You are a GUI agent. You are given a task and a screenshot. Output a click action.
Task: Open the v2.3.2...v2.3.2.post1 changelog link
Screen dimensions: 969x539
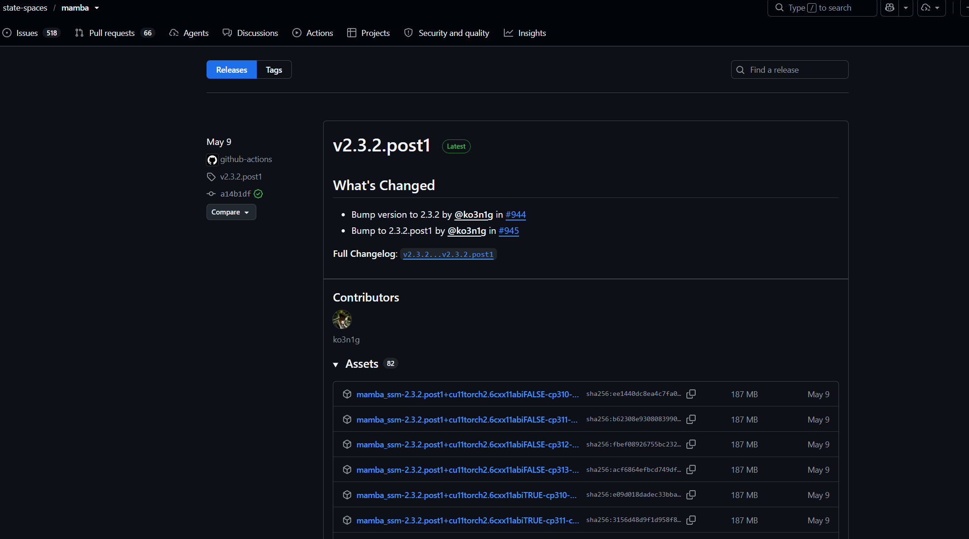pos(448,255)
